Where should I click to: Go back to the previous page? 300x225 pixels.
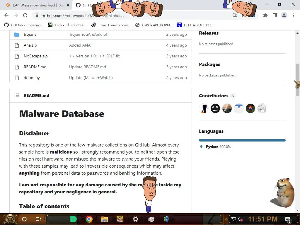click(6, 15)
